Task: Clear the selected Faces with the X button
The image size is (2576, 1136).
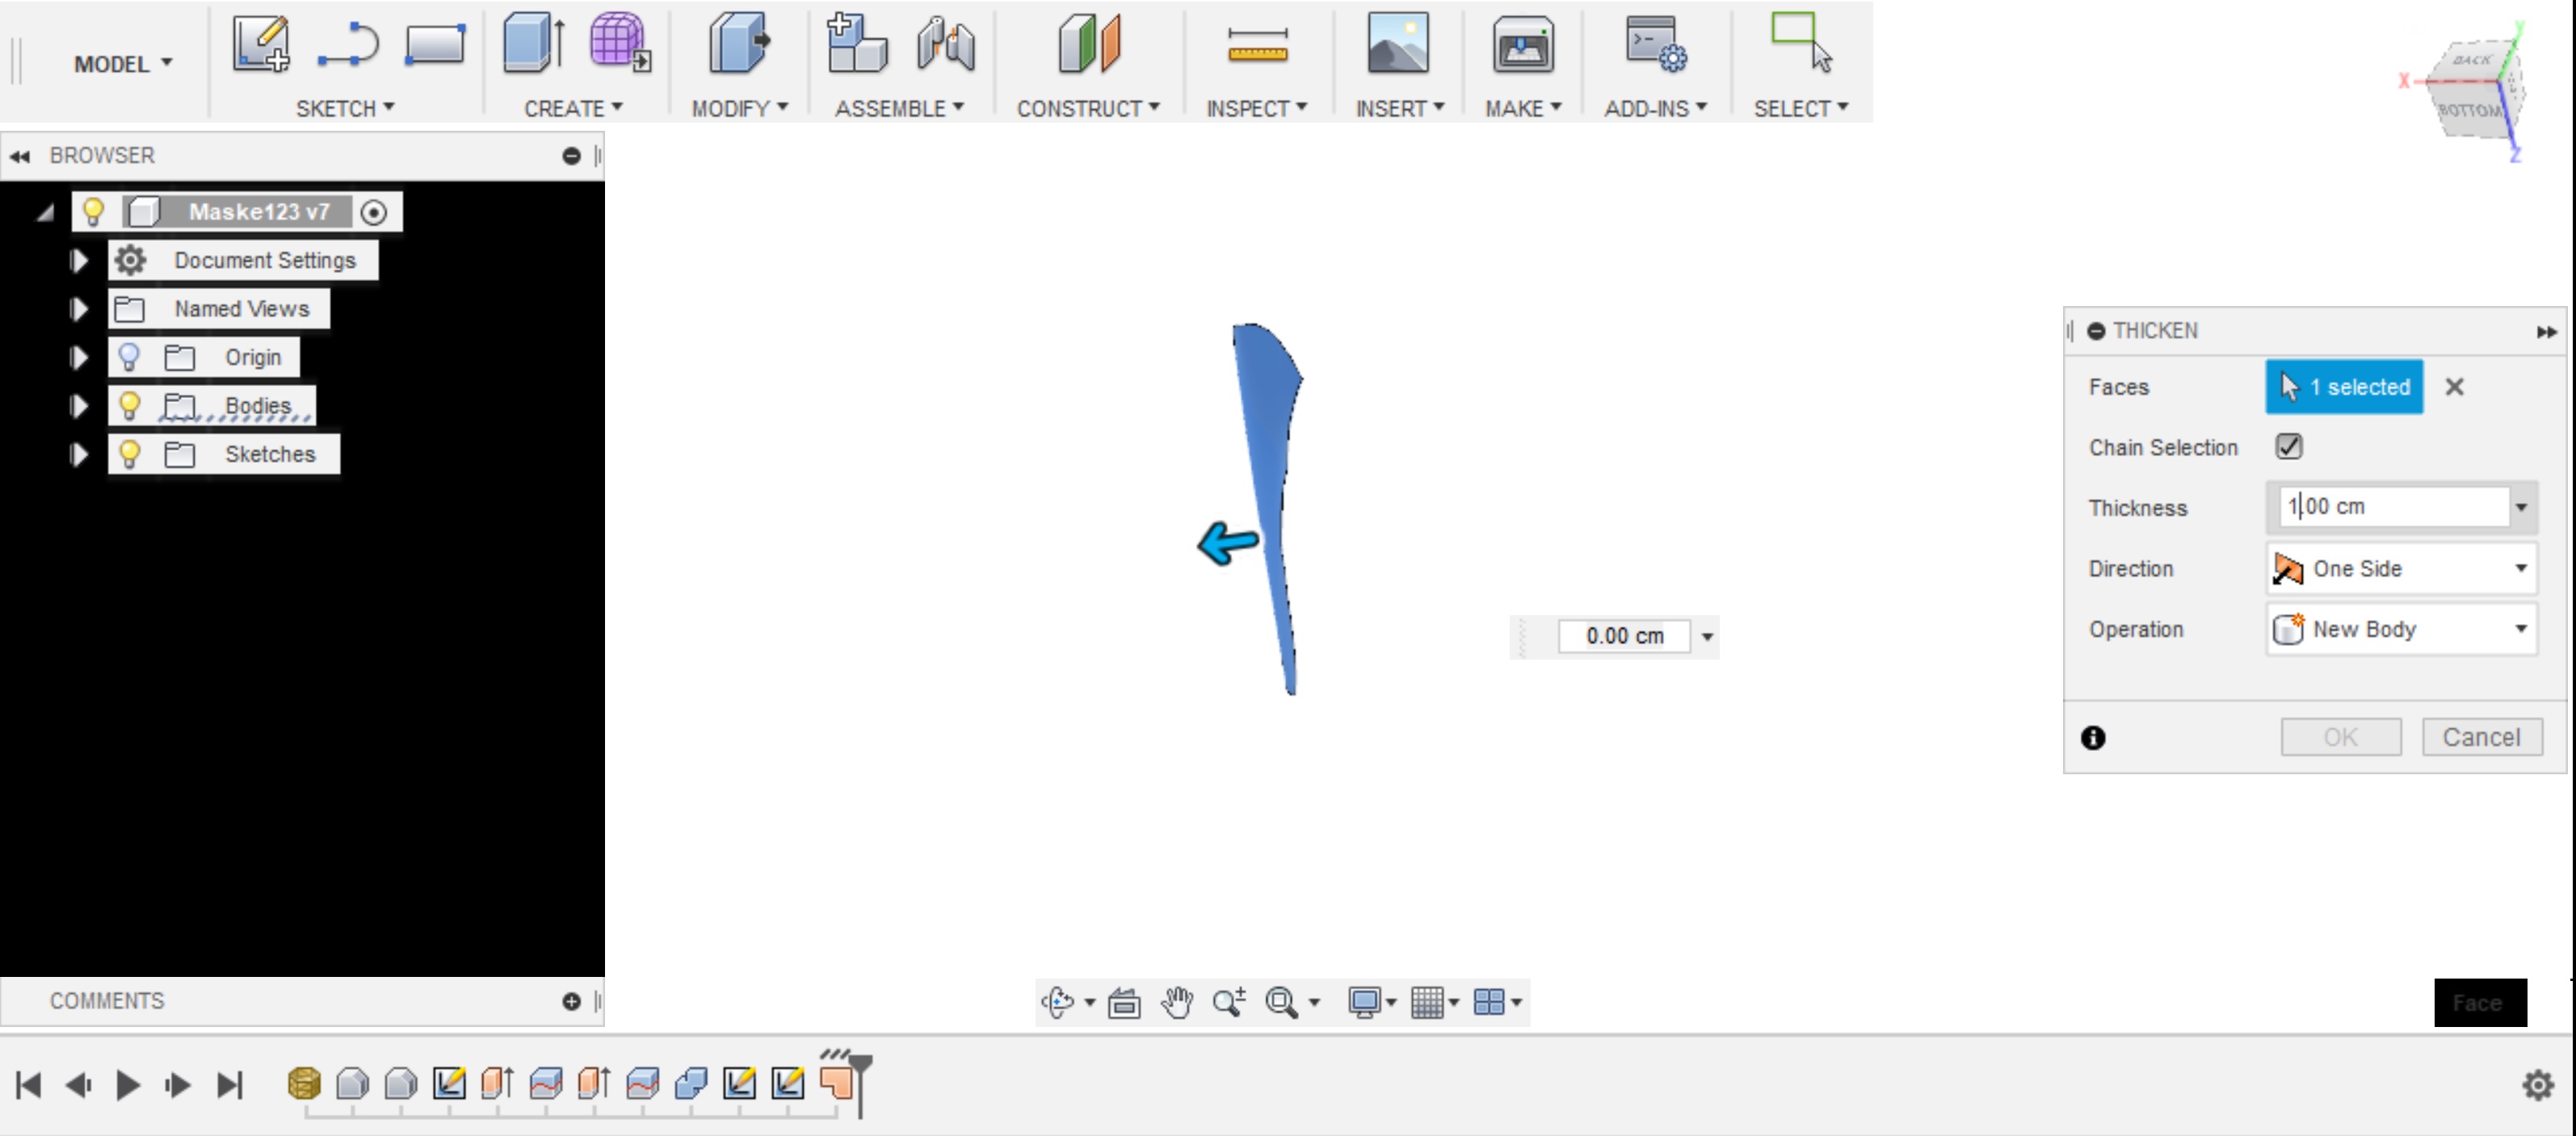Action: click(x=2455, y=388)
